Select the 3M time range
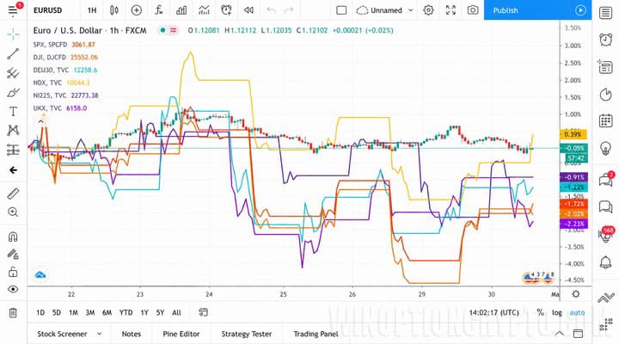This screenshot has width=619, height=344. (90, 312)
